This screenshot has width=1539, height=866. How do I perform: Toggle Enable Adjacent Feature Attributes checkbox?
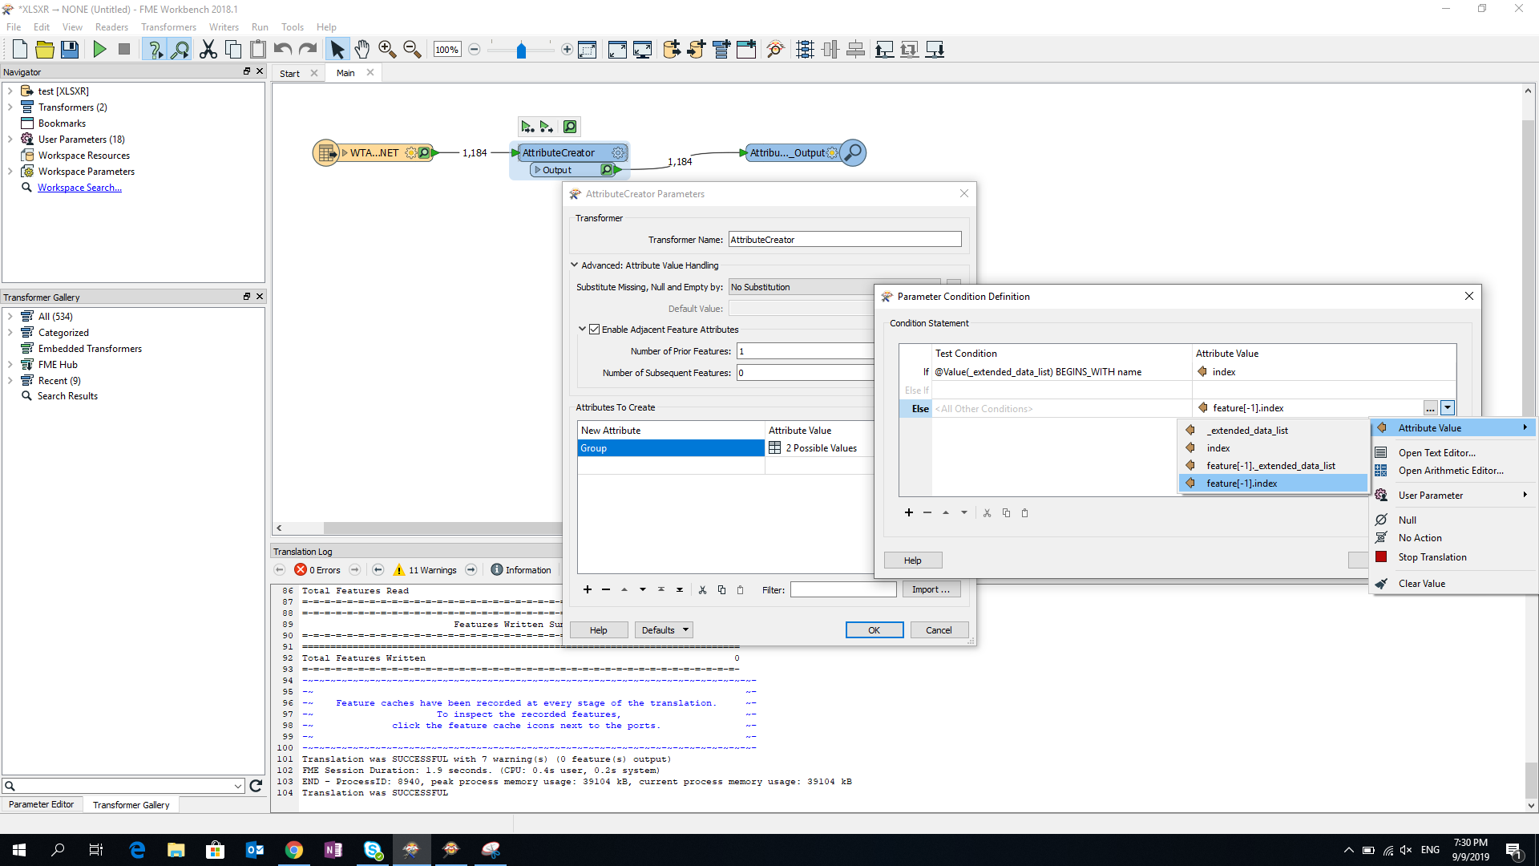595,330
